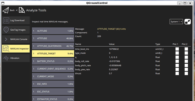The height and width of the screenshot is (101, 195).
Task: Select the GeoTag Images pin icon
Action: click(x=6, y=30)
